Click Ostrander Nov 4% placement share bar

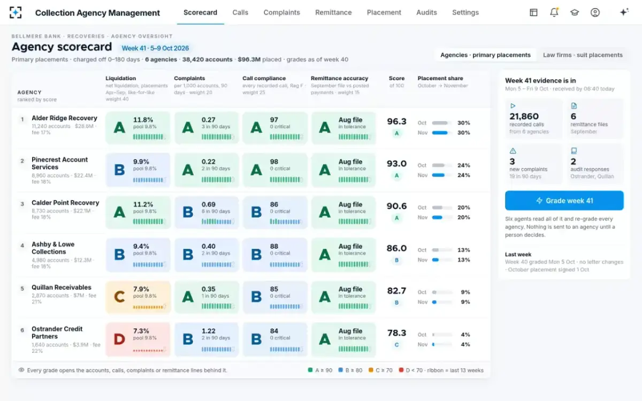tap(442, 344)
